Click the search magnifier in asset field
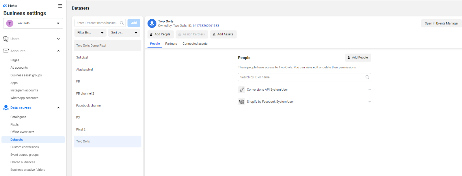Image resolution: width=462 pixels, height=176 pixels. tap(122, 23)
